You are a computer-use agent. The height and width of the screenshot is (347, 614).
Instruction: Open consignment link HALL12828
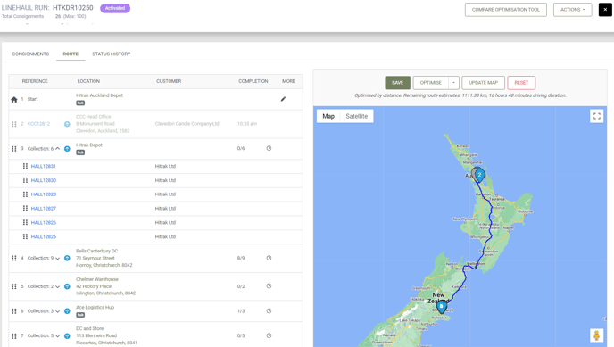(44, 194)
